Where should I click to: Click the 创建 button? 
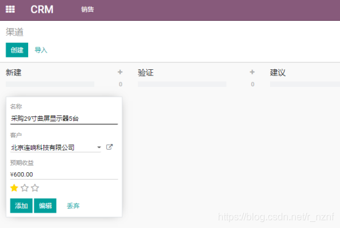pos(17,50)
